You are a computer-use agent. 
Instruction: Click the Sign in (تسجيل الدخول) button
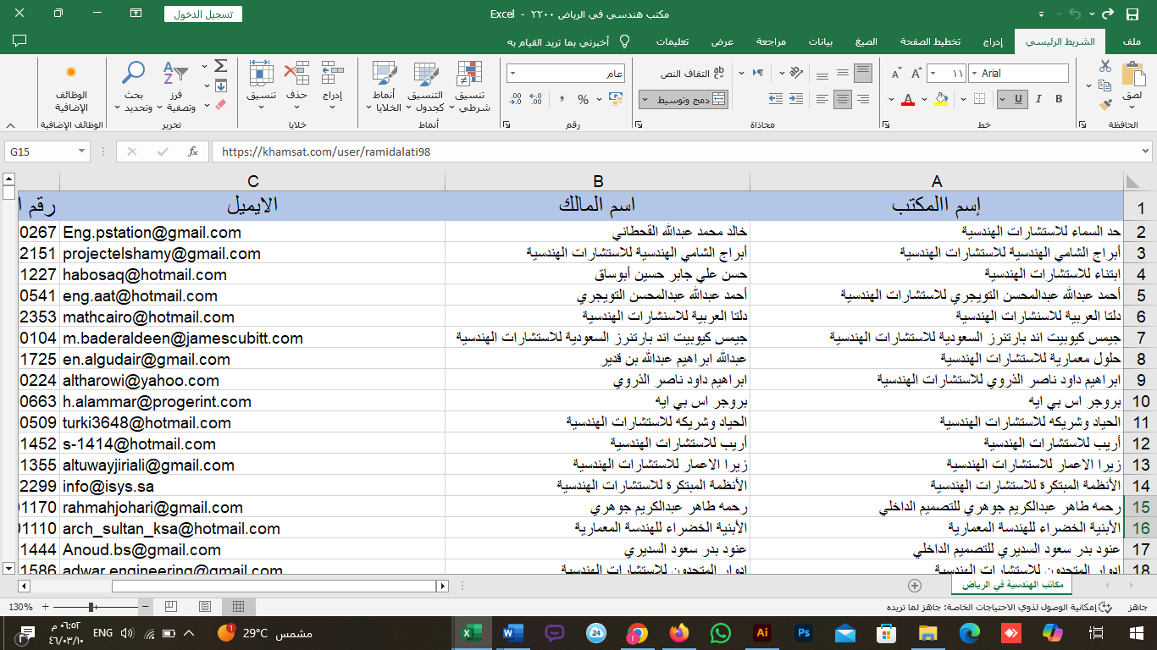(202, 14)
